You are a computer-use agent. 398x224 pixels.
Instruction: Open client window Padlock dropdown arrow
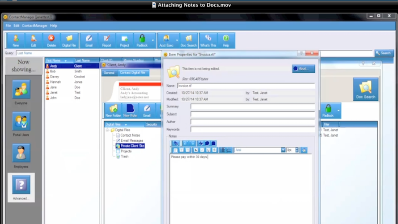[339, 111]
